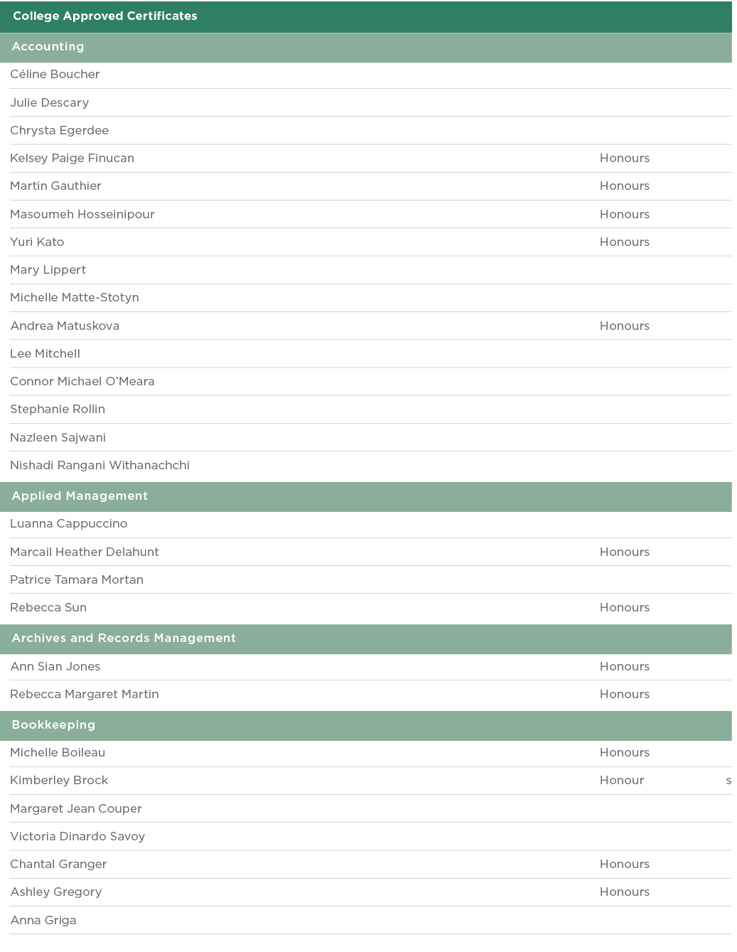737x952 pixels.
Task: Click Honours beside Martin Gauthier
Action: pyautogui.click(x=624, y=186)
